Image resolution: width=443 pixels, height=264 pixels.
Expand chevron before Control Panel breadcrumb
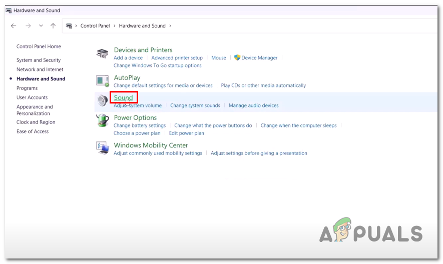point(76,25)
